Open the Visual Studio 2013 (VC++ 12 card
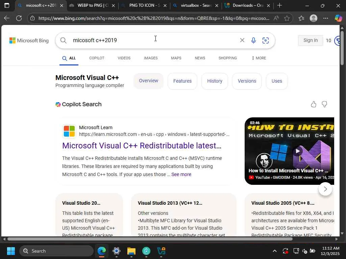This screenshot has height=259, width=346. (x=183, y=215)
